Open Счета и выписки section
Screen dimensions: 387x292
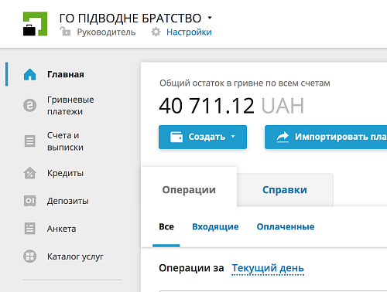pyautogui.click(x=65, y=141)
